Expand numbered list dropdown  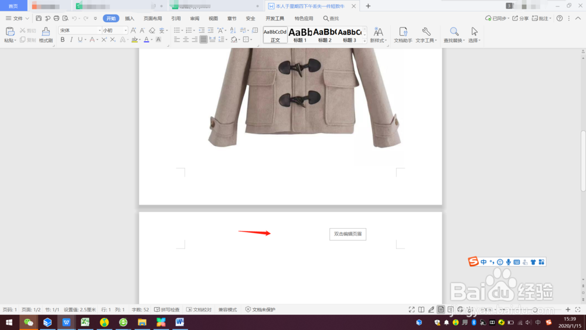tap(194, 30)
